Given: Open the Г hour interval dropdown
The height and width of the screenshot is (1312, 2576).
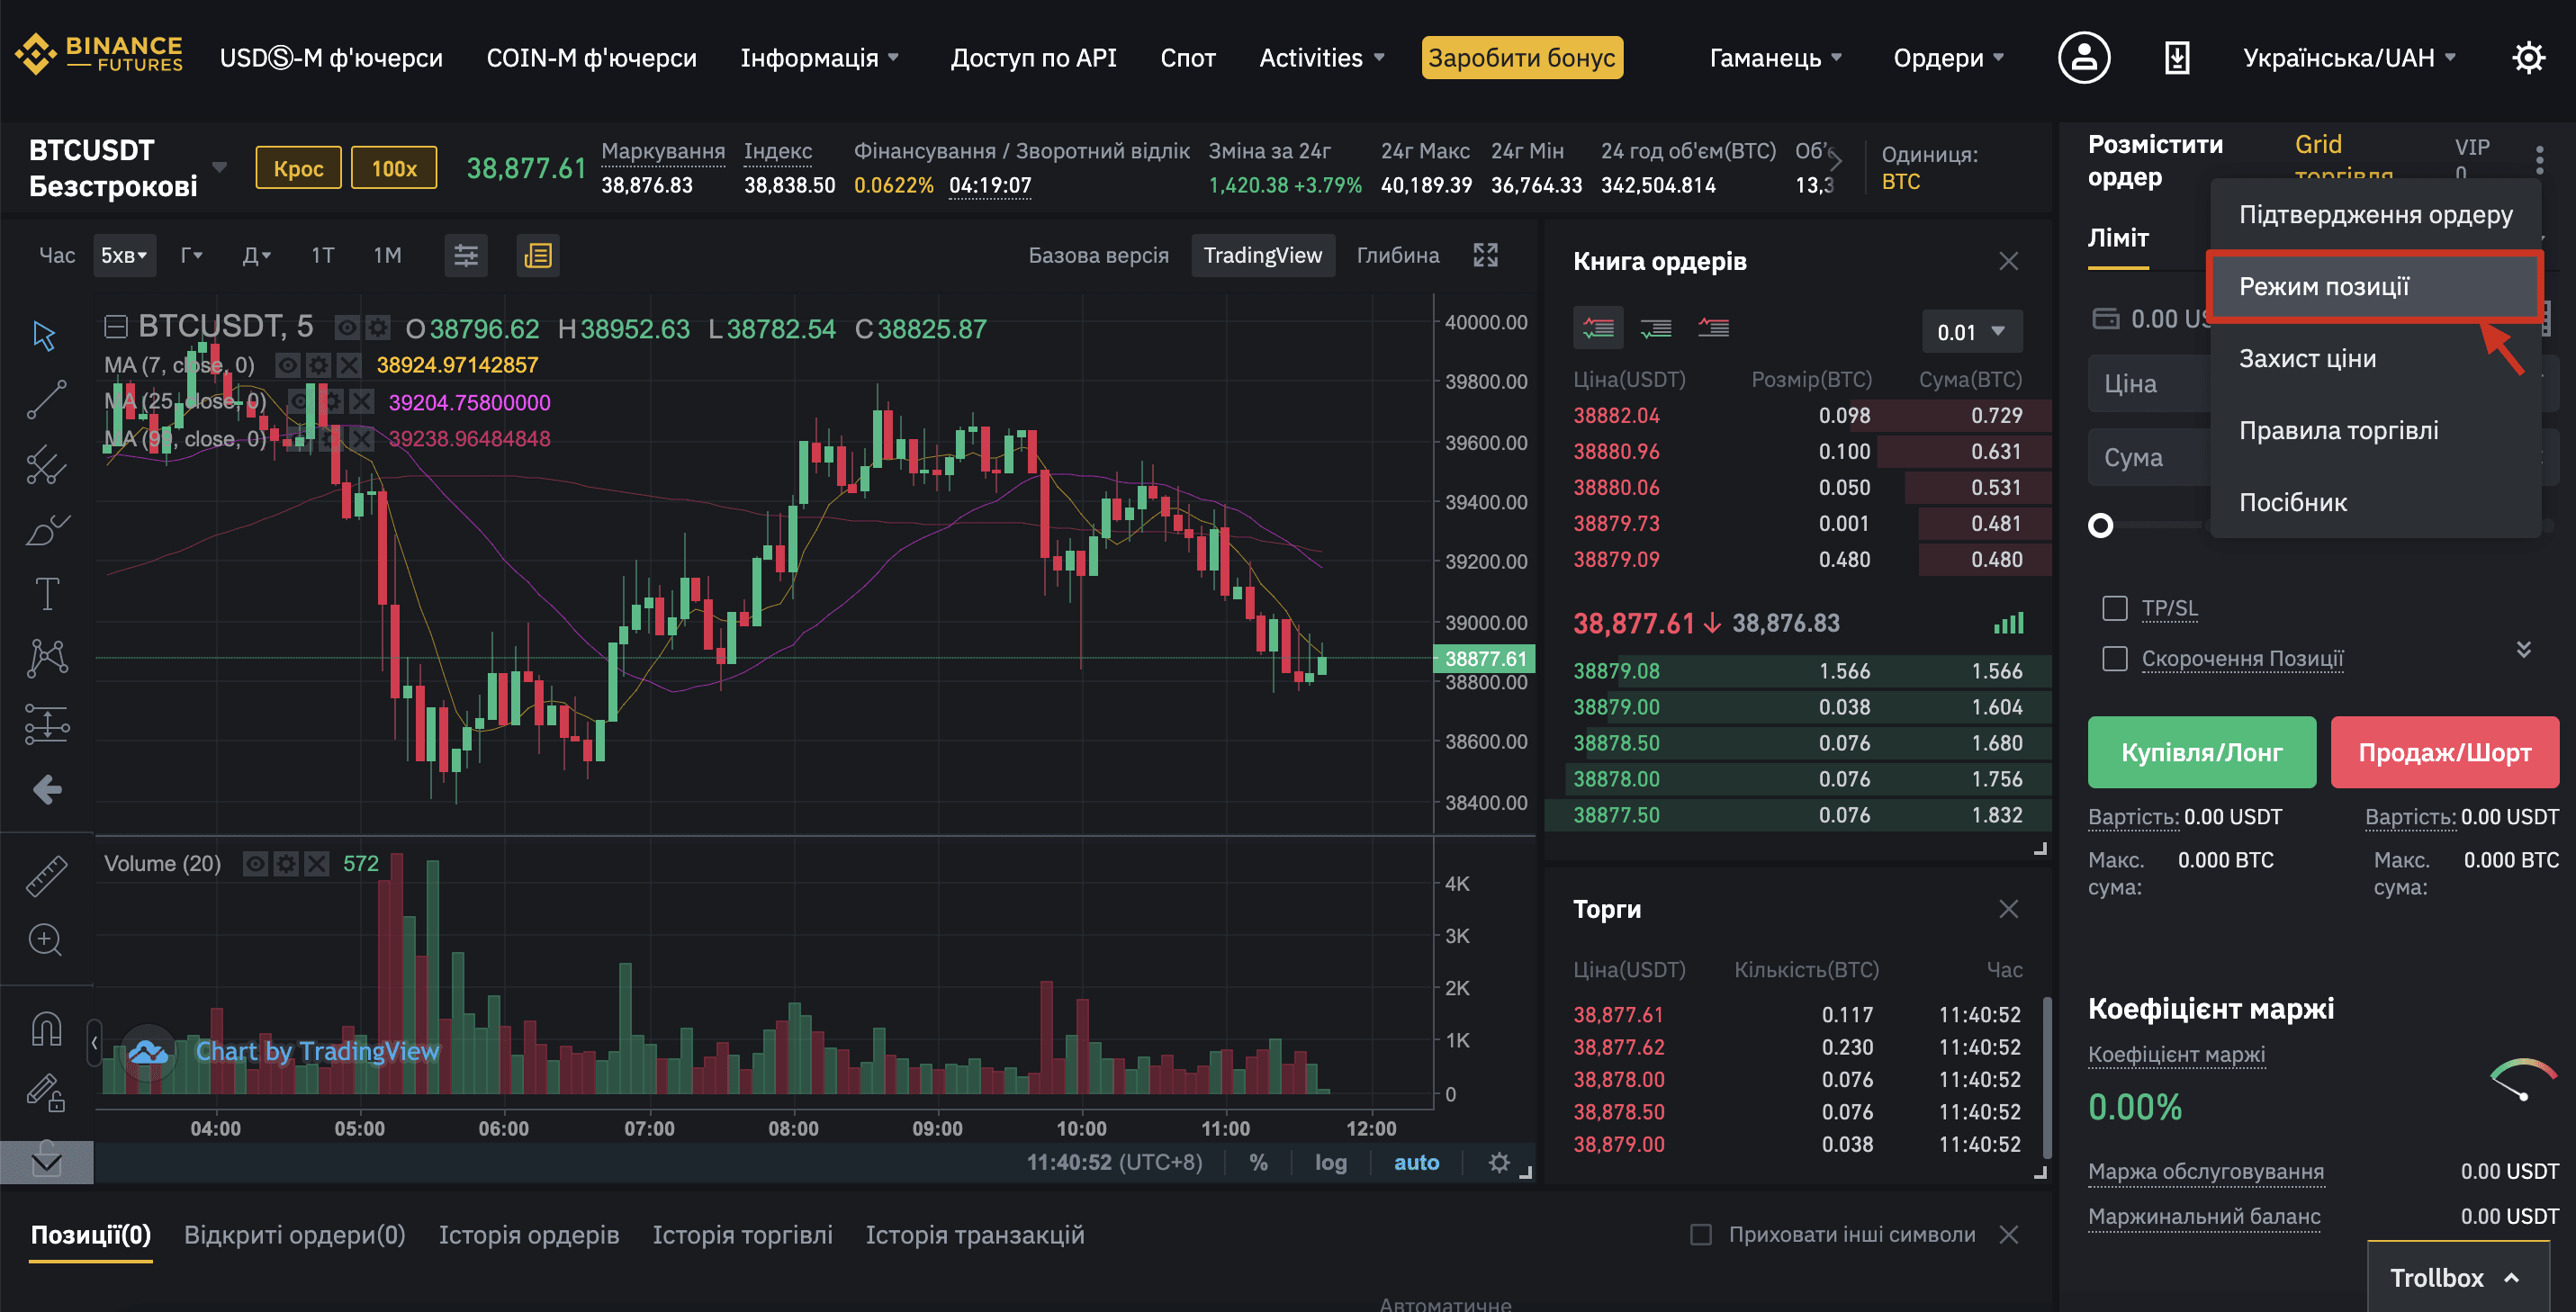Looking at the screenshot, I should click(191, 256).
